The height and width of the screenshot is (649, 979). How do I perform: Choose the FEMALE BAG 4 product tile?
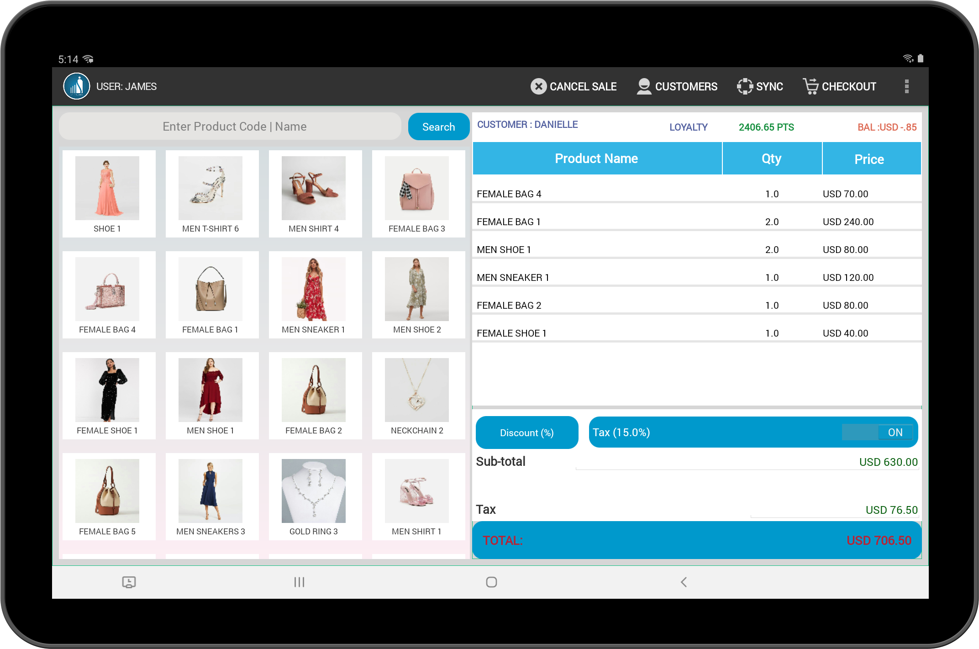point(109,295)
